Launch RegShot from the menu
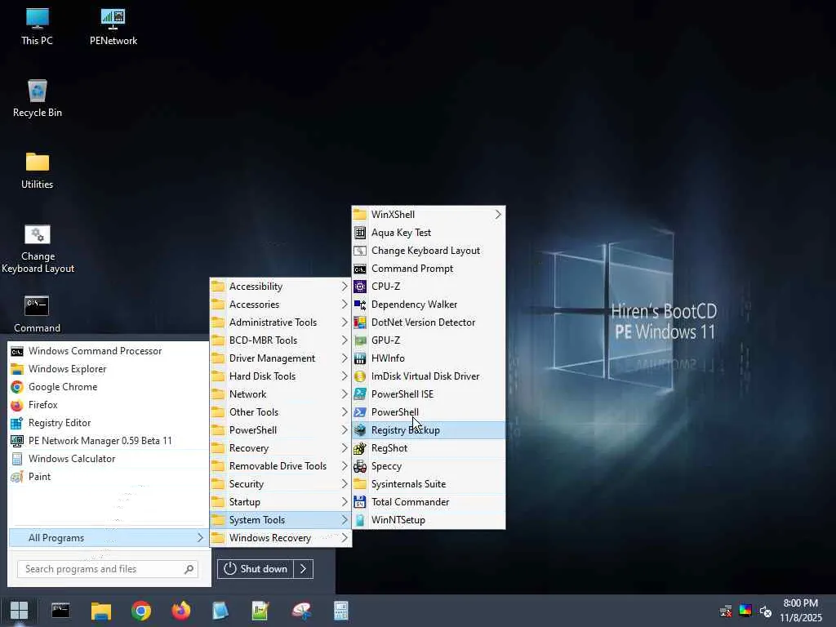 click(428, 448)
